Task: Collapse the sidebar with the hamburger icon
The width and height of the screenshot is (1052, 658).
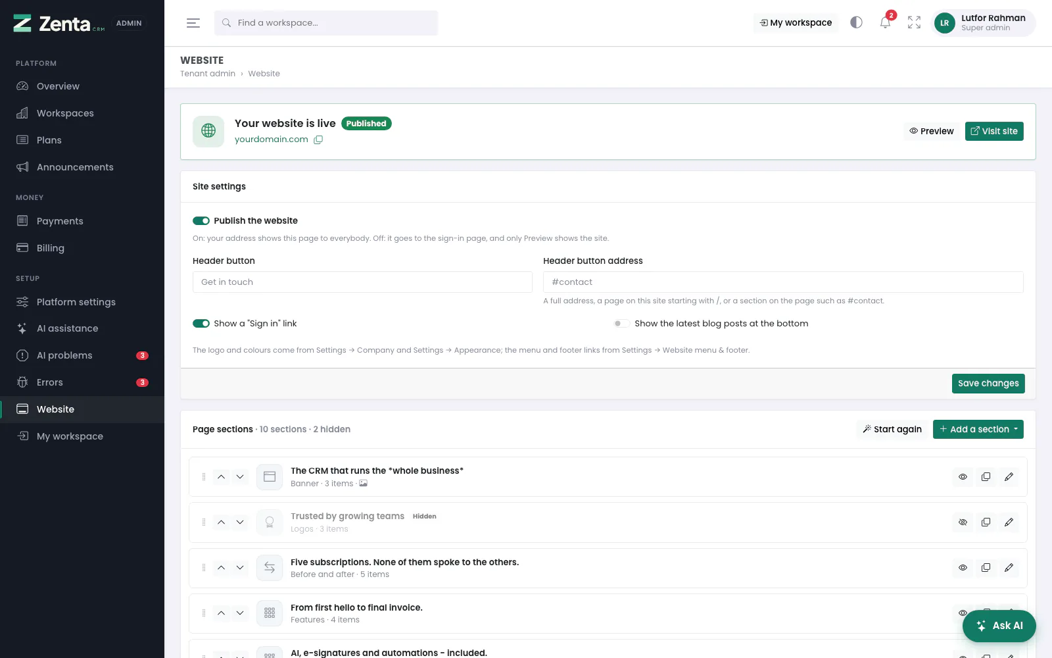Action: tap(193, 23)
